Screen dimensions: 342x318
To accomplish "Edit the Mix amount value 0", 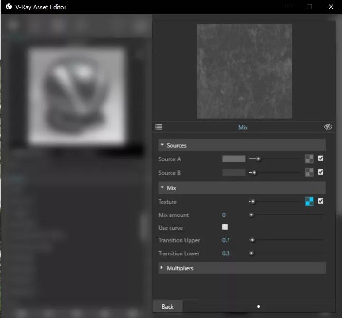I will pos(224,215).
